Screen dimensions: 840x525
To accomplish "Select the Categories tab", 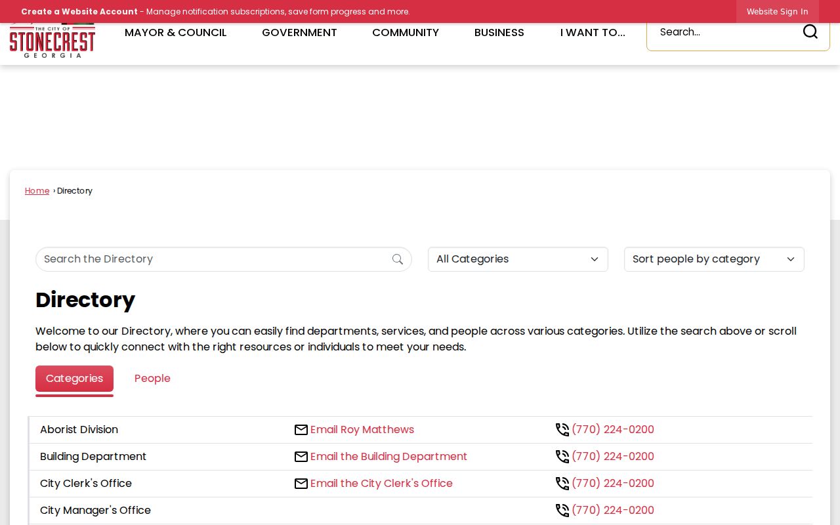I will coord(74,379).
